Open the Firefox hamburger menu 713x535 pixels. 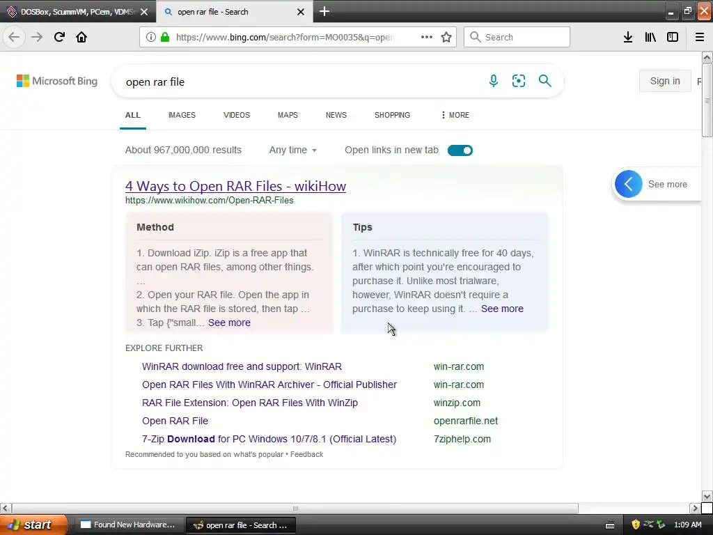[x=700, y=37]
